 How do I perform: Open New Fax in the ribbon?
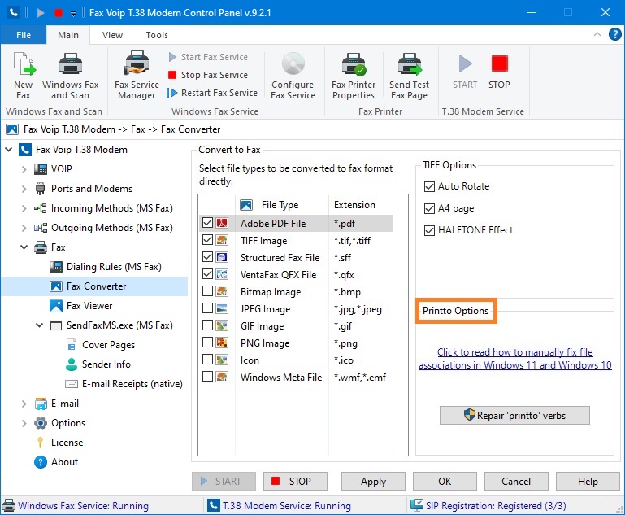(24, 76)
